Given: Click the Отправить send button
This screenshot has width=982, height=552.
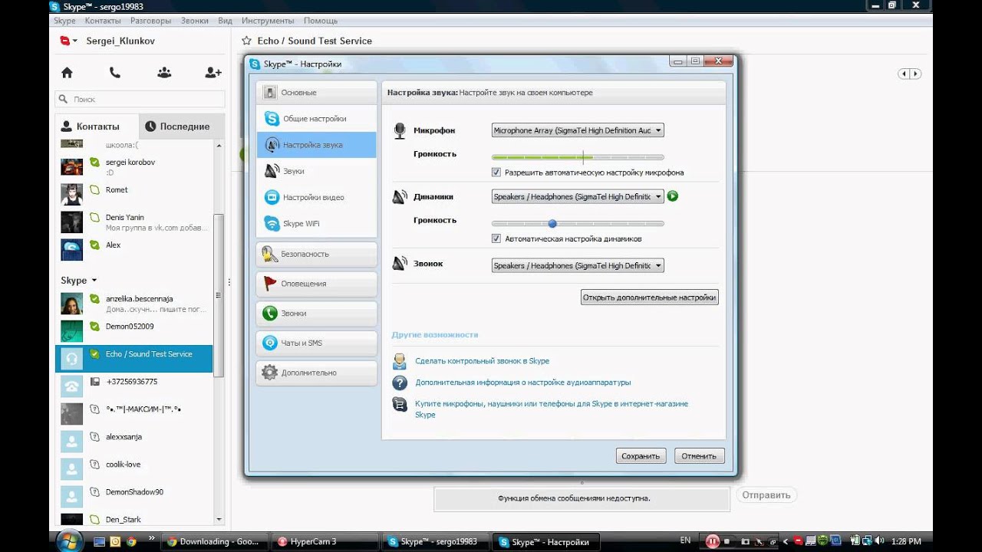Looking at the screenshot, I should 765,495.
